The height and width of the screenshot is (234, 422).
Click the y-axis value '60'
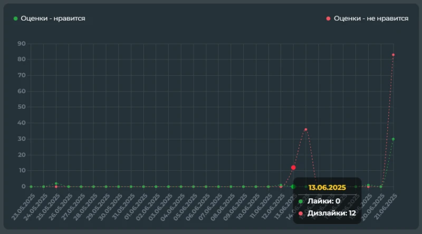pyautogui.click(x=22, y=91)
